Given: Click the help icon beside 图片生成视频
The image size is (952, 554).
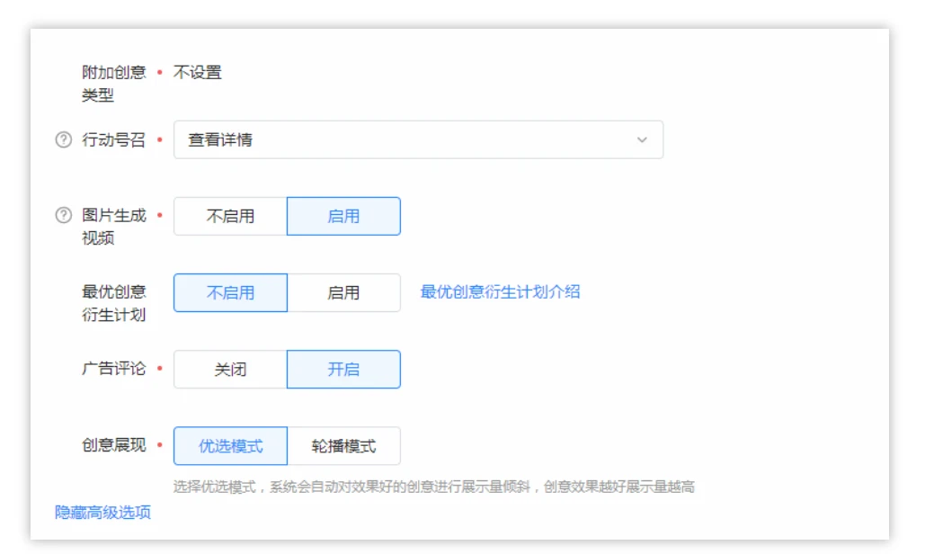Looking at the screenshot, I should click(x=63, y=216).
